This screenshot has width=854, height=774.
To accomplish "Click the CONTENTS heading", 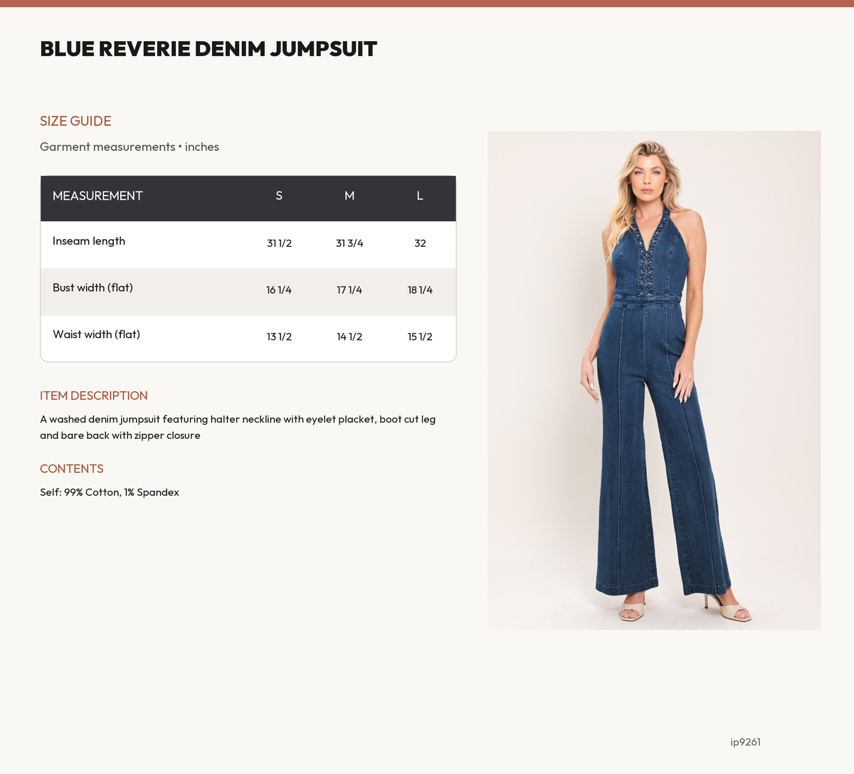I will pos(72,469).
